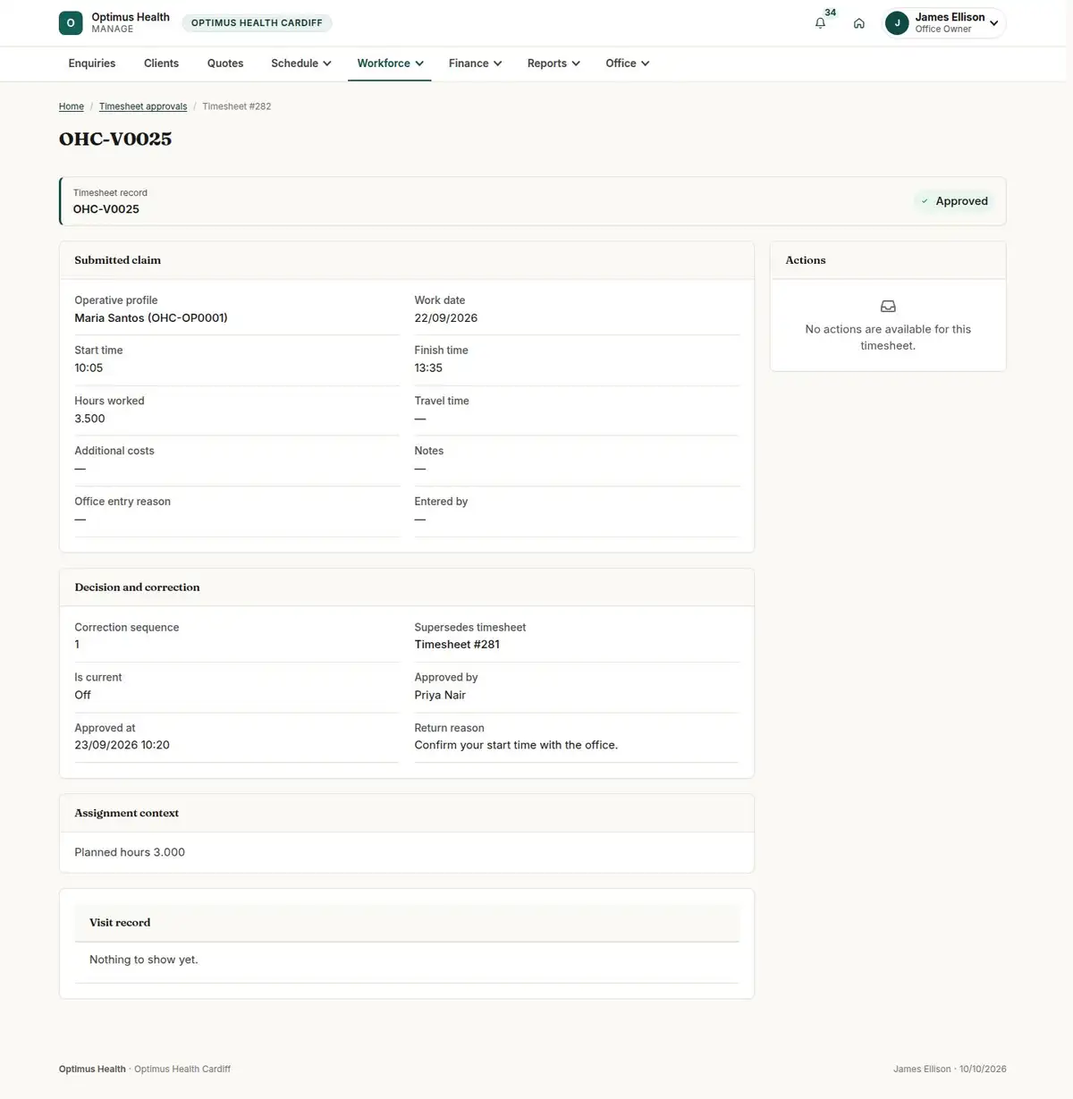Viewport: 1073px width, 1099px height.
Task: Expand the Workforce dropdown menu
Action: tap(390, 63)
